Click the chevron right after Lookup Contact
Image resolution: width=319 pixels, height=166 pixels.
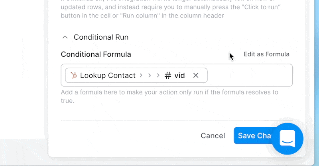141,75
